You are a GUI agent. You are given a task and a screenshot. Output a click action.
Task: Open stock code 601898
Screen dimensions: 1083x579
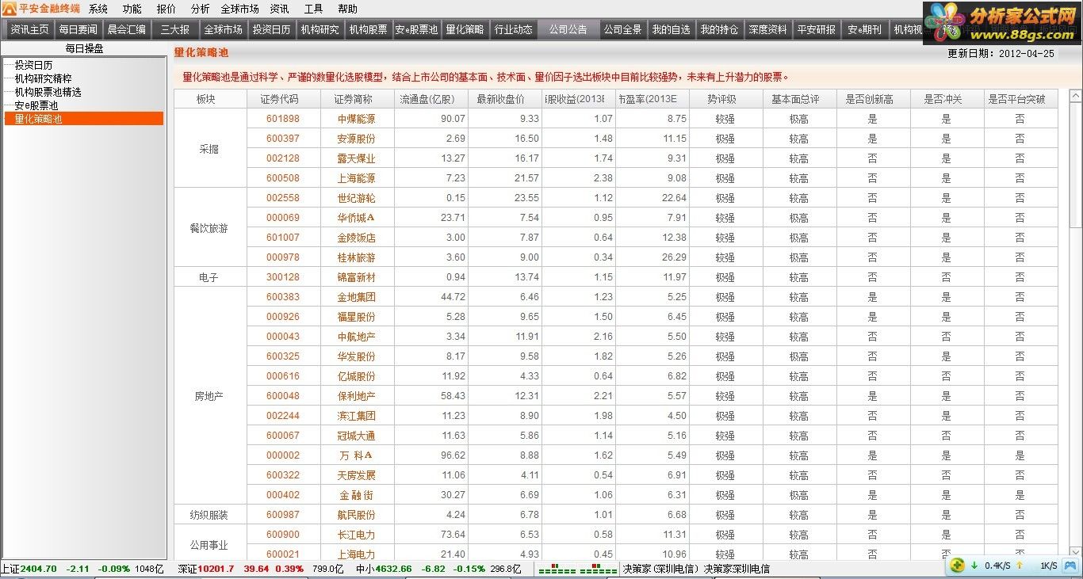(x=283, y=119)
